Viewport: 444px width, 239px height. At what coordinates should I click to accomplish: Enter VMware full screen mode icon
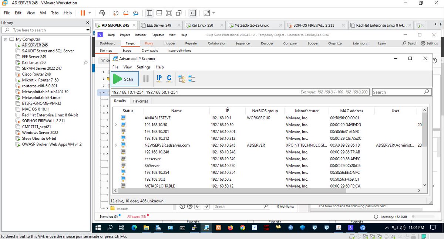click(169, 13)
